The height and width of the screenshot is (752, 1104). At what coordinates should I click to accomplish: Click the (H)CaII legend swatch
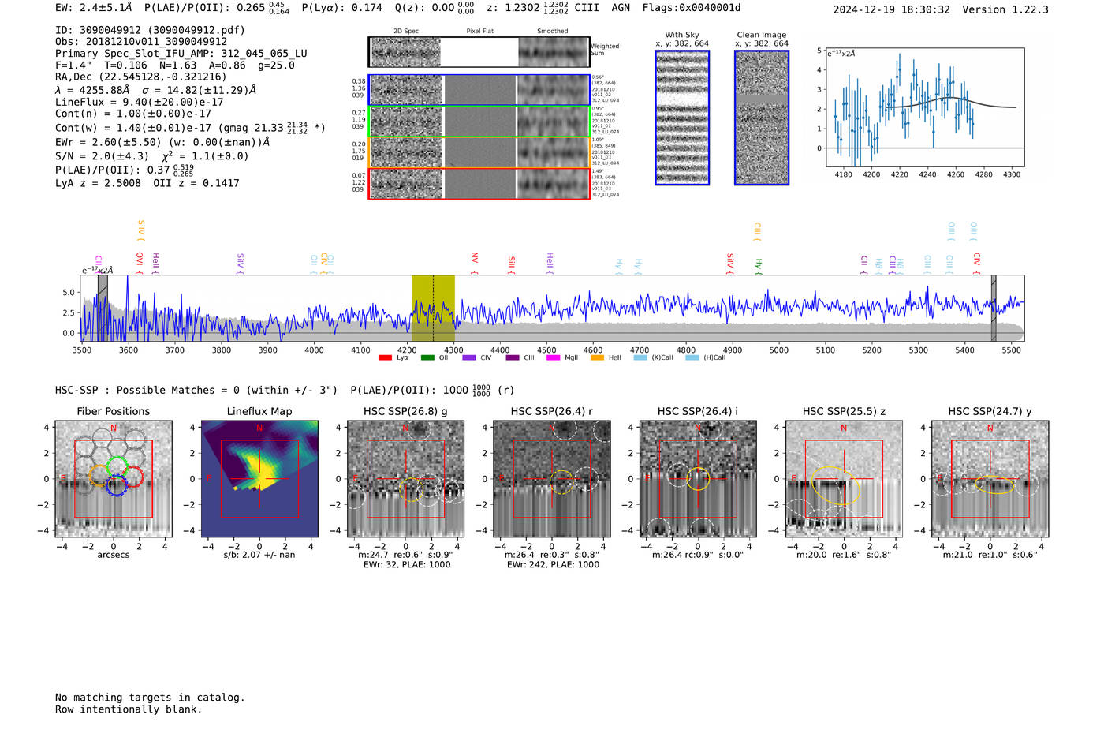(692, 357)
